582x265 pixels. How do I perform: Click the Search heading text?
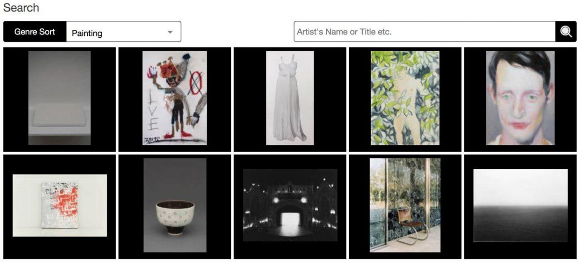click(x=21, y=8)
